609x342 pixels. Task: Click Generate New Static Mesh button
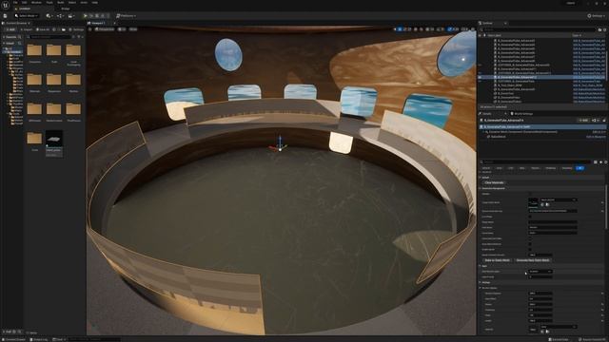pyautogui.click(x=533, y=260)
